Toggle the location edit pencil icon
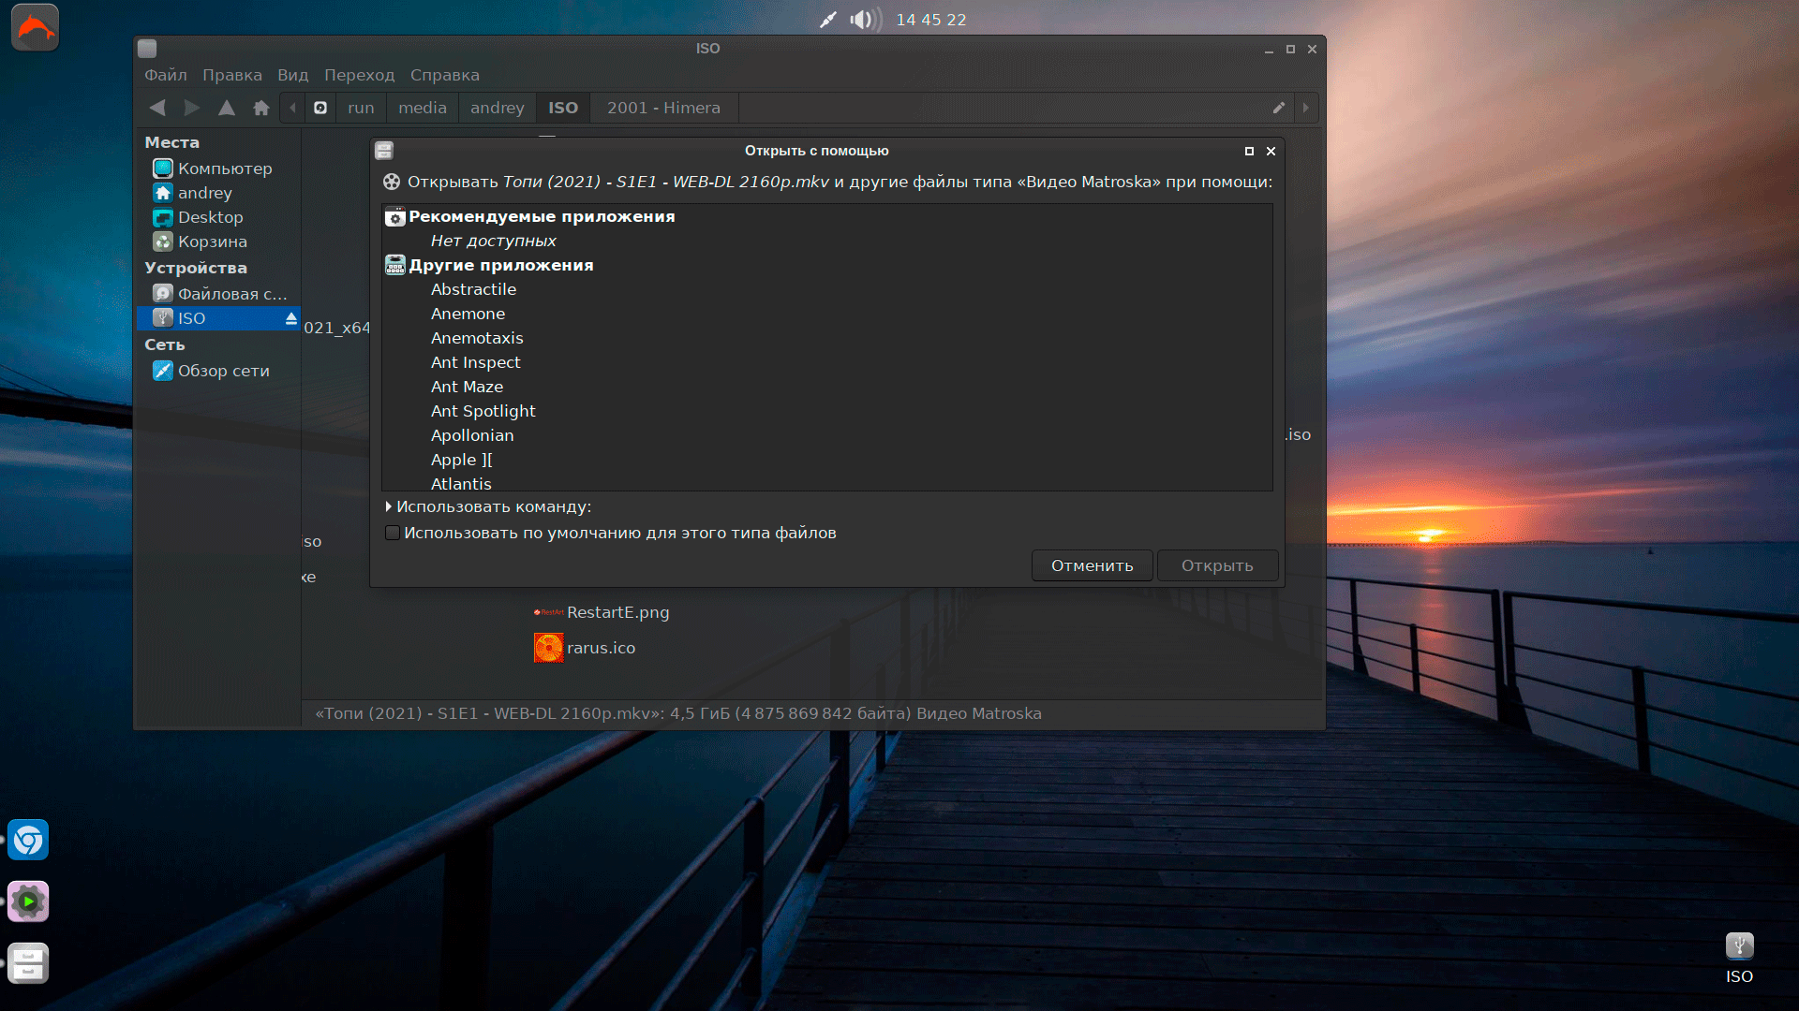The width and height of the screenshot is (1799, 1011). 1278,108
